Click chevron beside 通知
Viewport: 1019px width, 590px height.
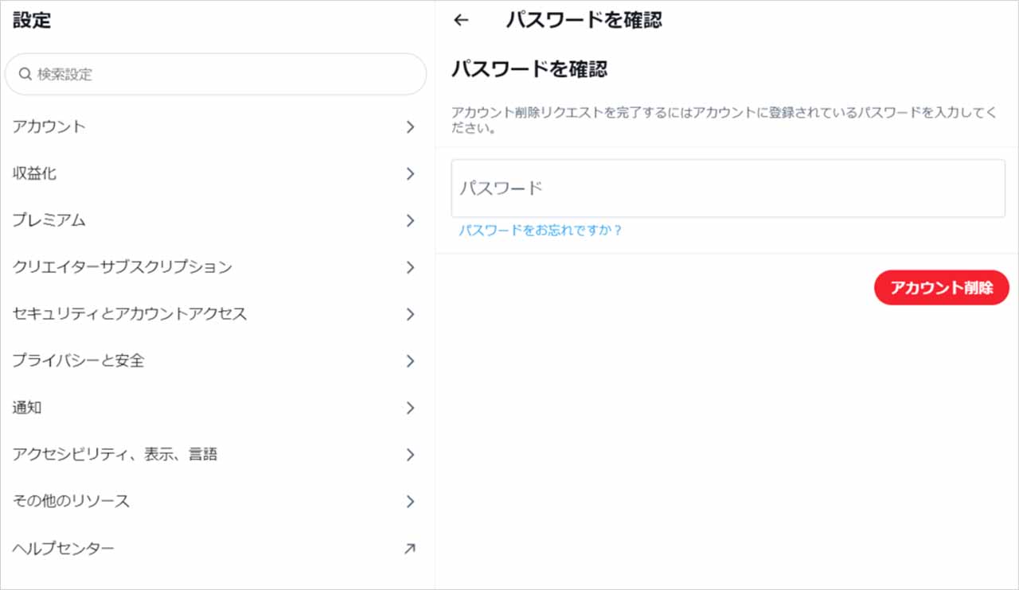coord(410,408)
